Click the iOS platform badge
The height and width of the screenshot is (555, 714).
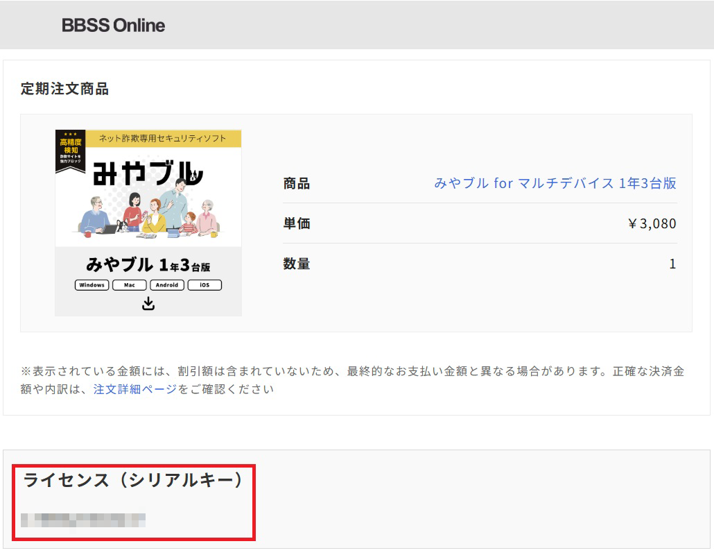click(205, 285)
